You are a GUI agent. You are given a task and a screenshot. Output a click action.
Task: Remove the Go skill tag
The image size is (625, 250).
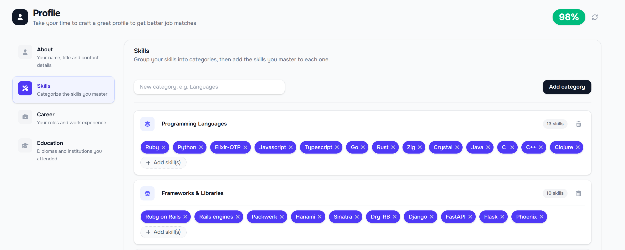point(363,147)
